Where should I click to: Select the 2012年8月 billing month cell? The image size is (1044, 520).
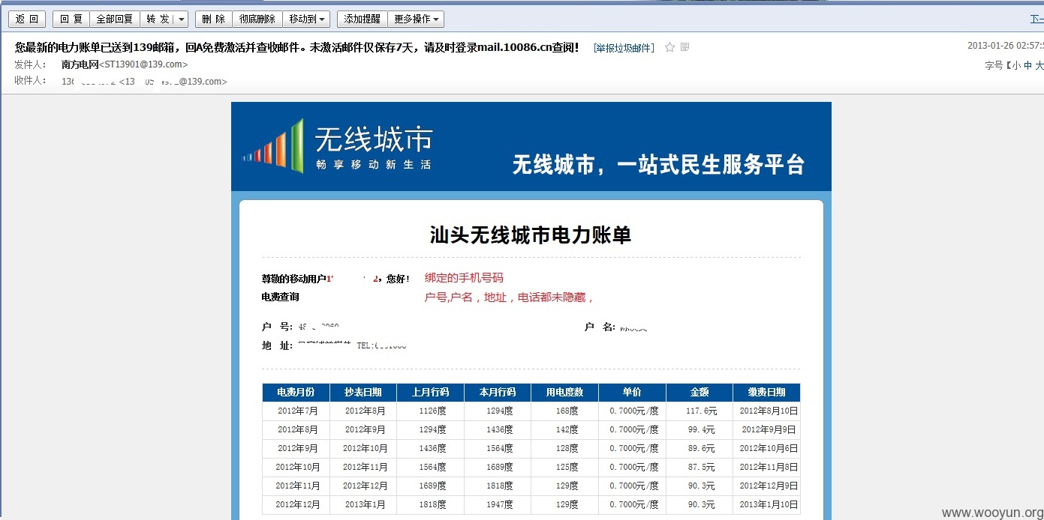click(x=296, y=430)
